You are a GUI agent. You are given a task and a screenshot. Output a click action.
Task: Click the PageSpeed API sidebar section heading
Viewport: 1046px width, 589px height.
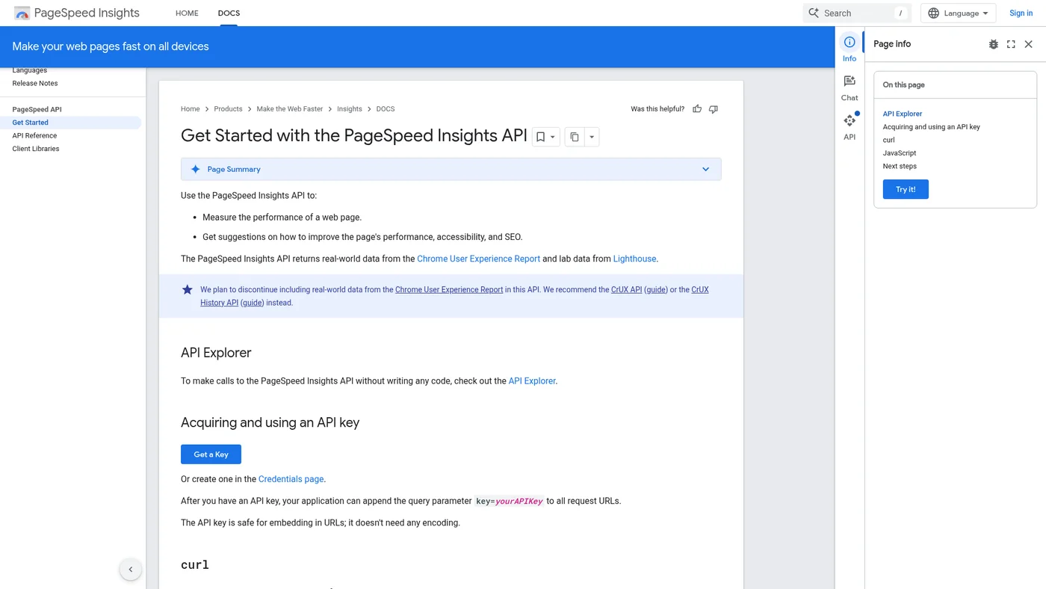[x=37, y=110]
